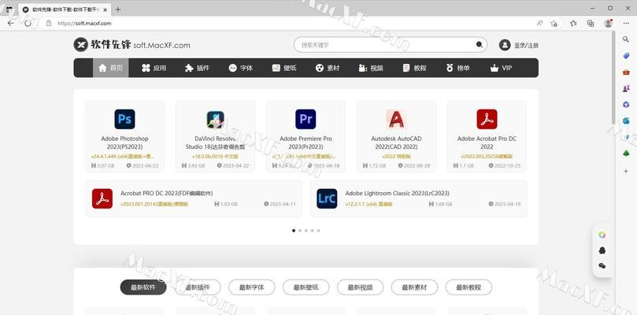Click the Edge sidebar tools briefcase icon
This screenshot has height=315, width=637.
(x=626, y=72)
